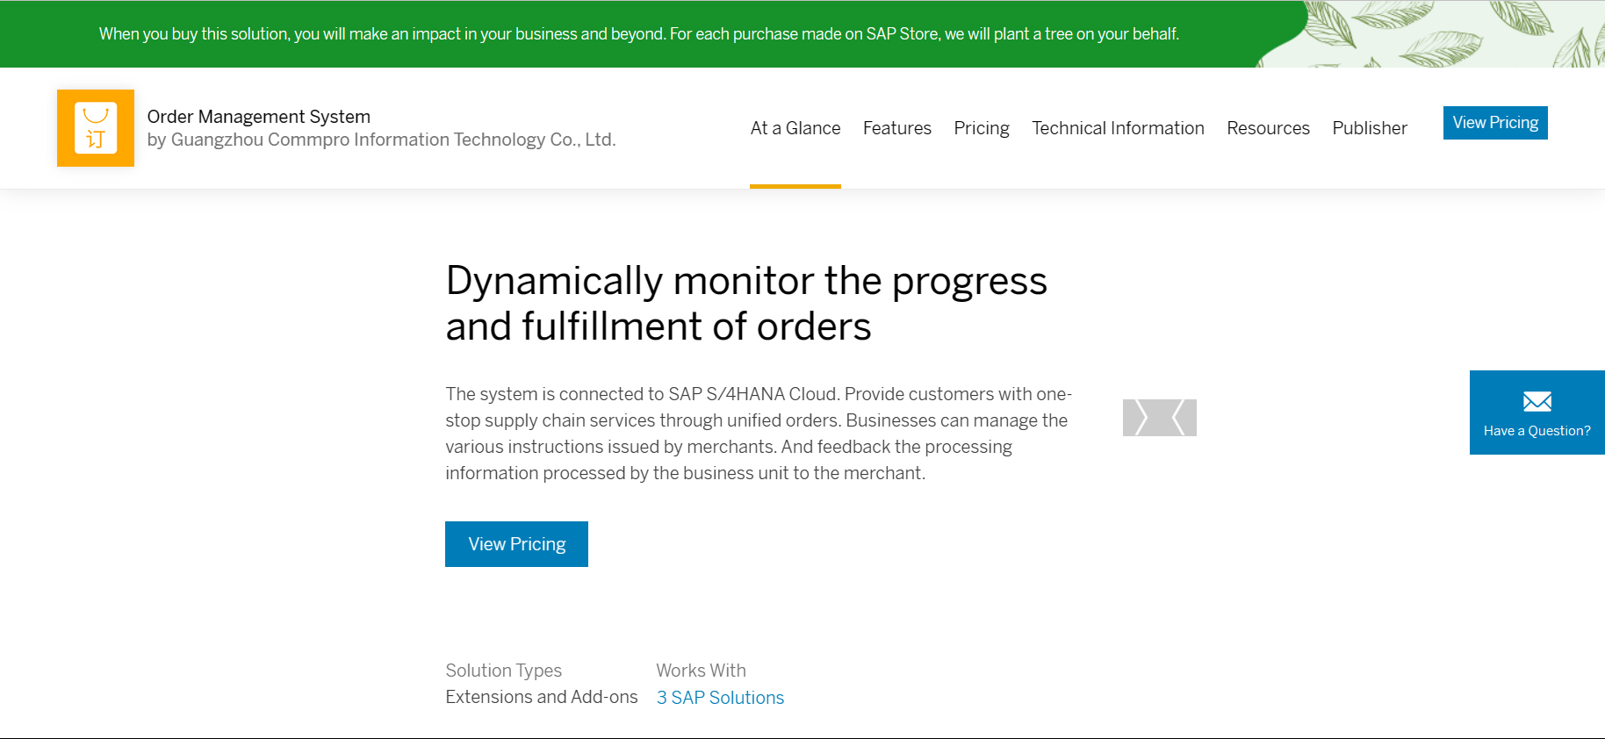Click the orange Order Management System logo

pyautogui.click(x=96, y=128)
